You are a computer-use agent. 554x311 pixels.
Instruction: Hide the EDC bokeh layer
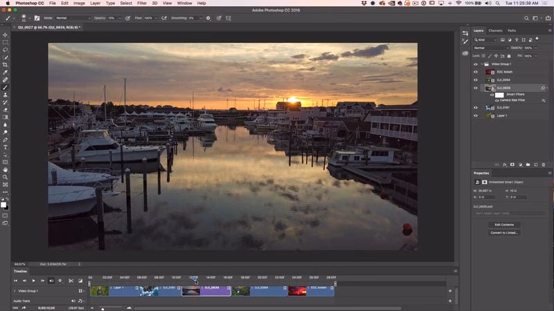[x=476, y=72]
